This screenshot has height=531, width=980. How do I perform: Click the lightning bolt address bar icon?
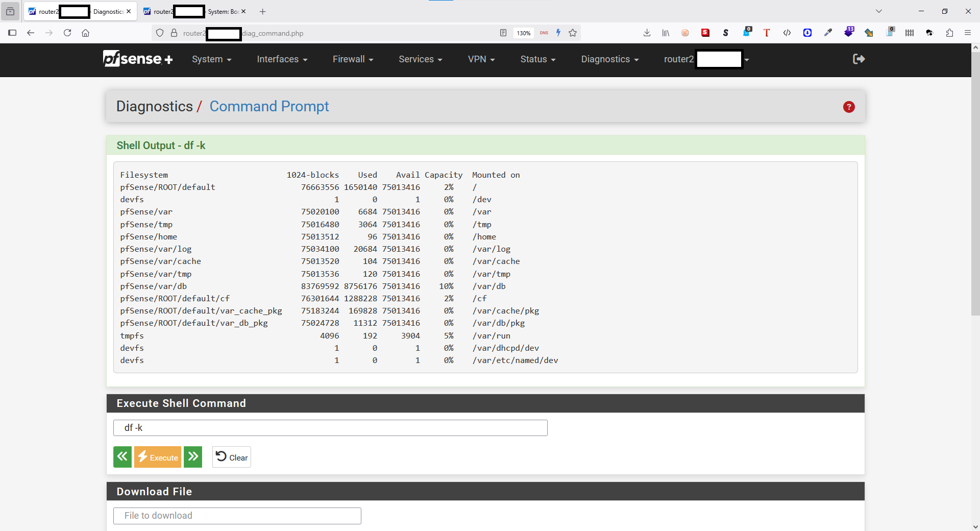click(558, 33)
